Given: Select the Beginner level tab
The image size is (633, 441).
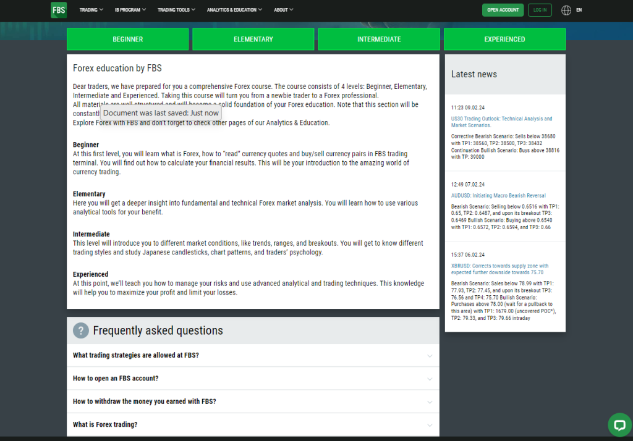Looking at the screenshot, I should [x=127, y=39].
